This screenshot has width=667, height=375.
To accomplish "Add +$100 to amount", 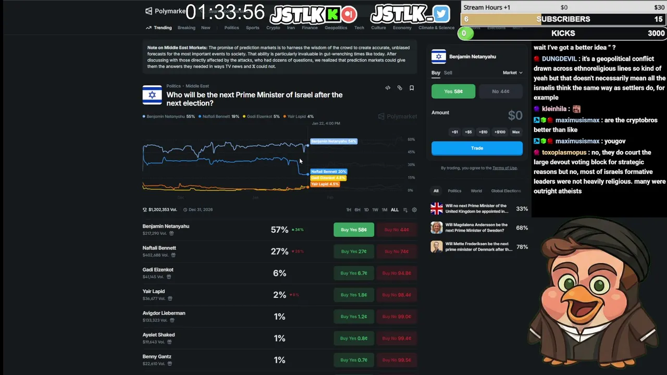I will (500, 132).
